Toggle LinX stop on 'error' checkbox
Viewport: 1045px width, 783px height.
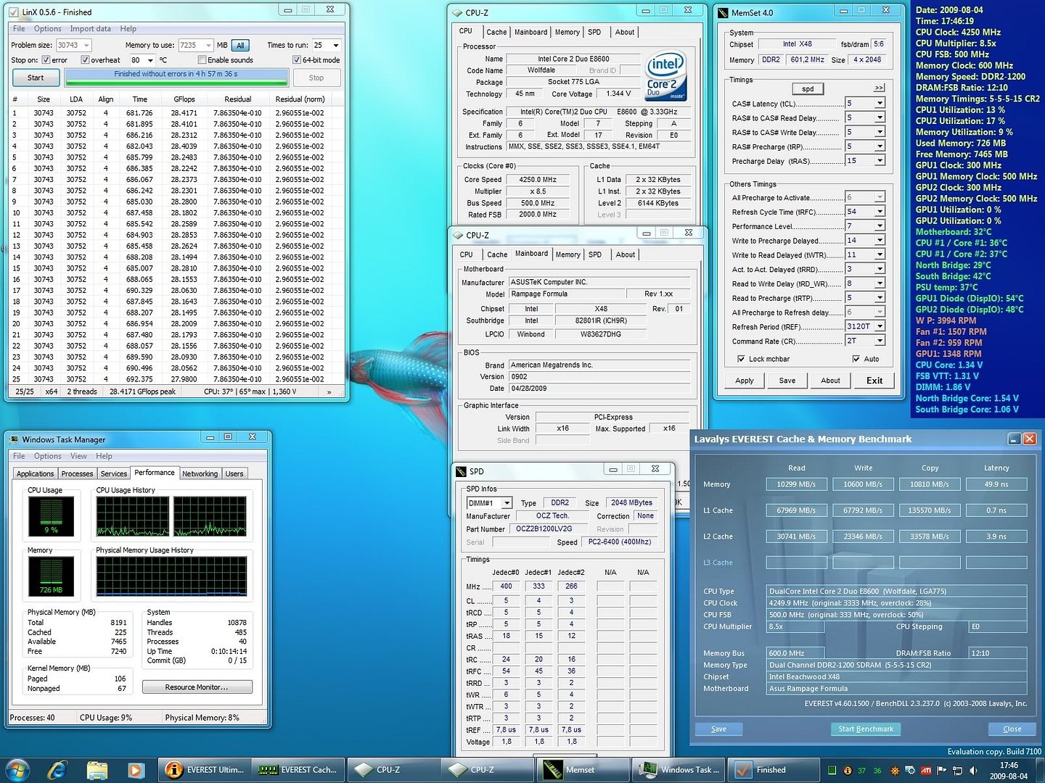tap(46, 60)
